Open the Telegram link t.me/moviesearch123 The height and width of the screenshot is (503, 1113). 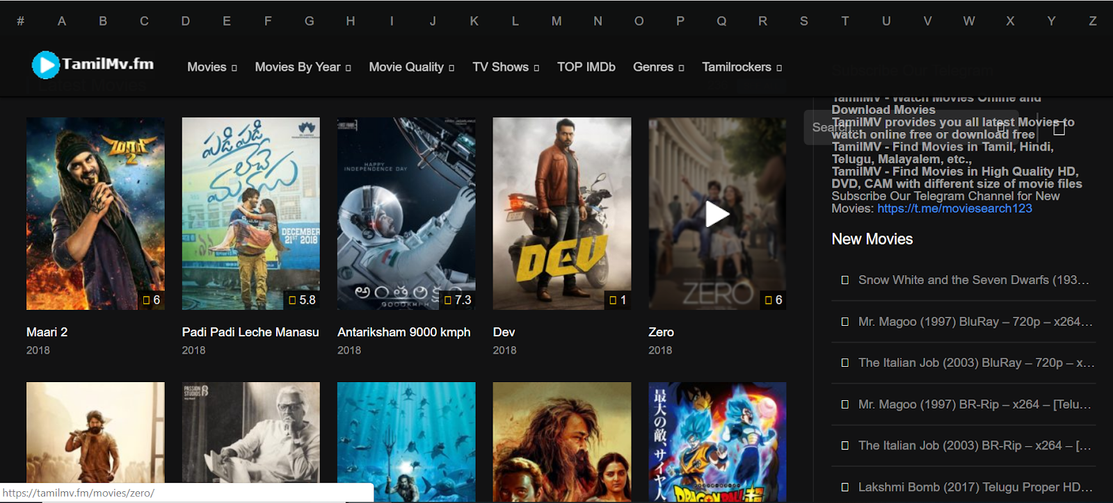[954, 208]
